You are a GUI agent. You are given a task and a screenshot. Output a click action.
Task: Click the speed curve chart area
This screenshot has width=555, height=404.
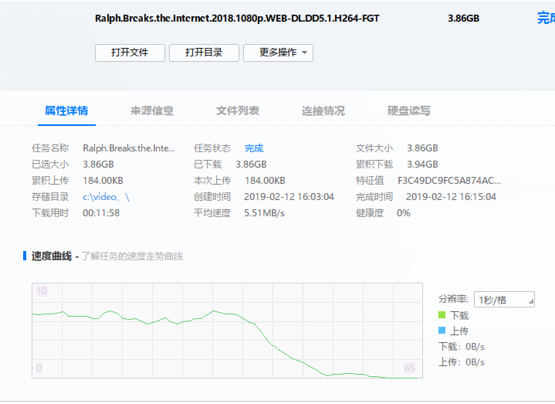point(227,331)
